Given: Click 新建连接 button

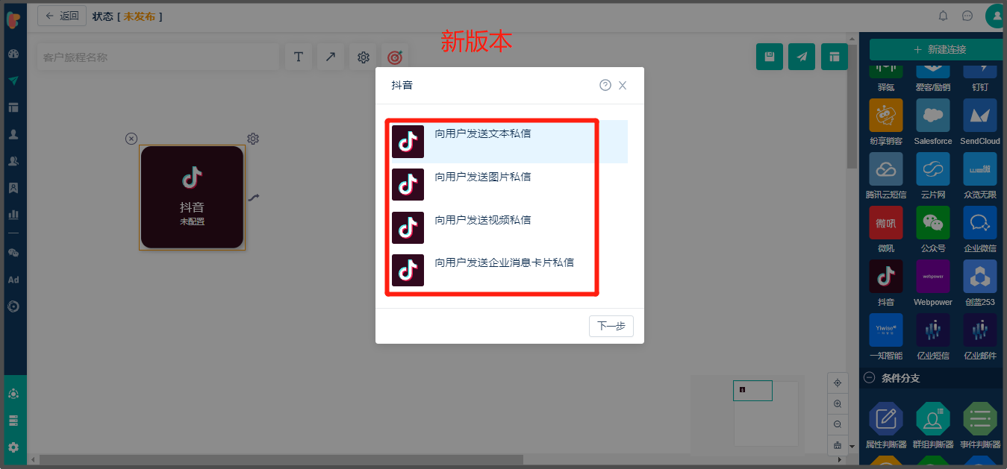Looking at the screenshot, I should 938,49.
